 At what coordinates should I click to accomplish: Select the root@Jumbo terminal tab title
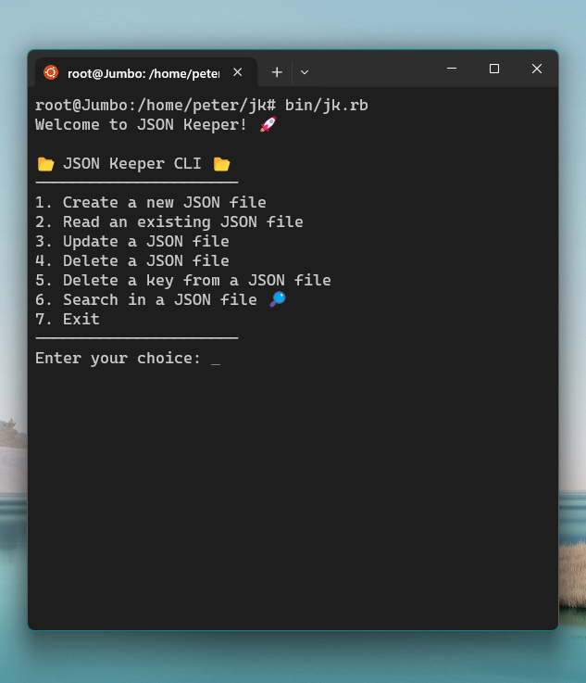143,72
